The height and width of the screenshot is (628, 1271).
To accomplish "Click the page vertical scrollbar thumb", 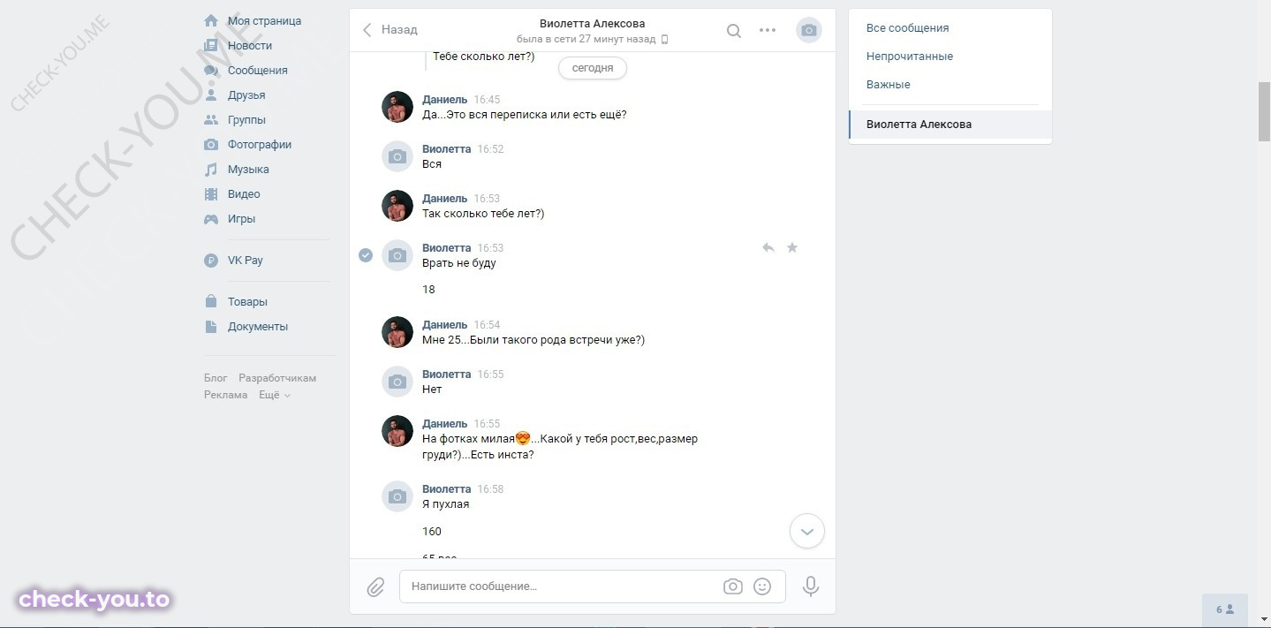I will pyautogui.click(x=1265, y=111).
